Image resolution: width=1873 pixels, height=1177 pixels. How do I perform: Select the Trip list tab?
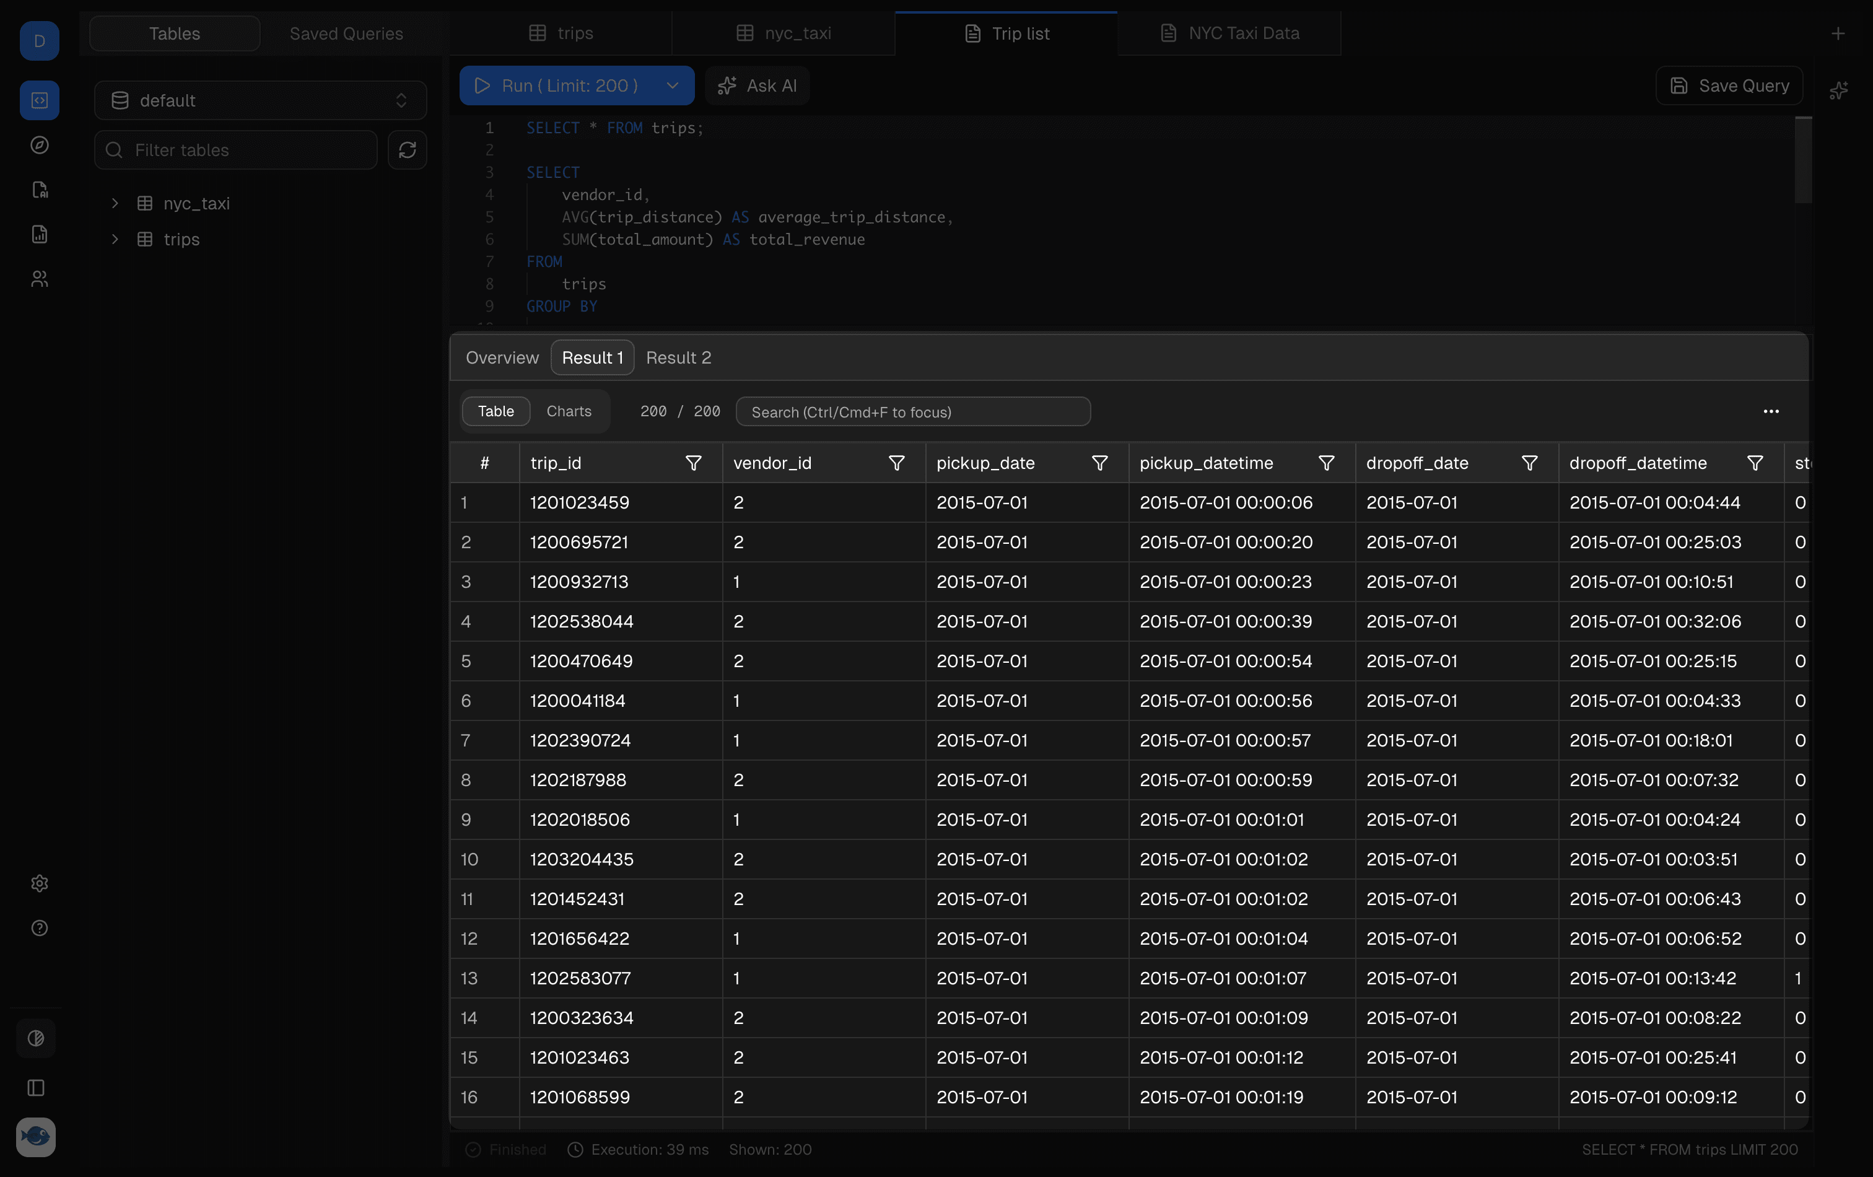click(x=1006, y=33)
